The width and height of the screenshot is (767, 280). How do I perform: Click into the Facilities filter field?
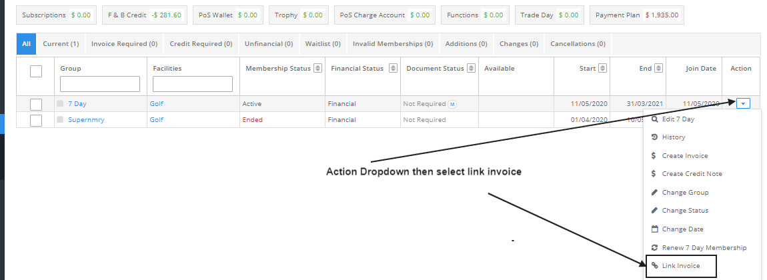[x=193, y=84]
